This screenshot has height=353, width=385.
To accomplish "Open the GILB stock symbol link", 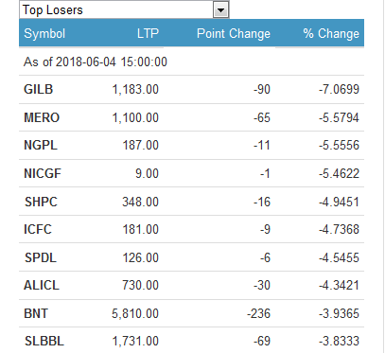I will pos(38,89).
